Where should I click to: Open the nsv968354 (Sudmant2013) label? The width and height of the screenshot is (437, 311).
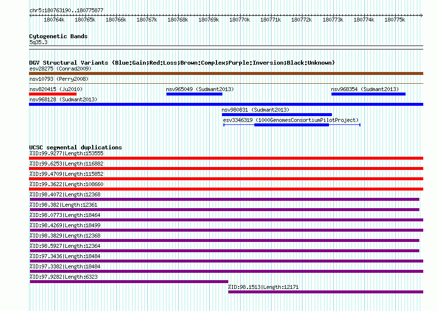(x=365, y=89)
